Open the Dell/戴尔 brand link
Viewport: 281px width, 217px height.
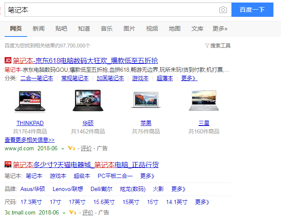[101, 189]
